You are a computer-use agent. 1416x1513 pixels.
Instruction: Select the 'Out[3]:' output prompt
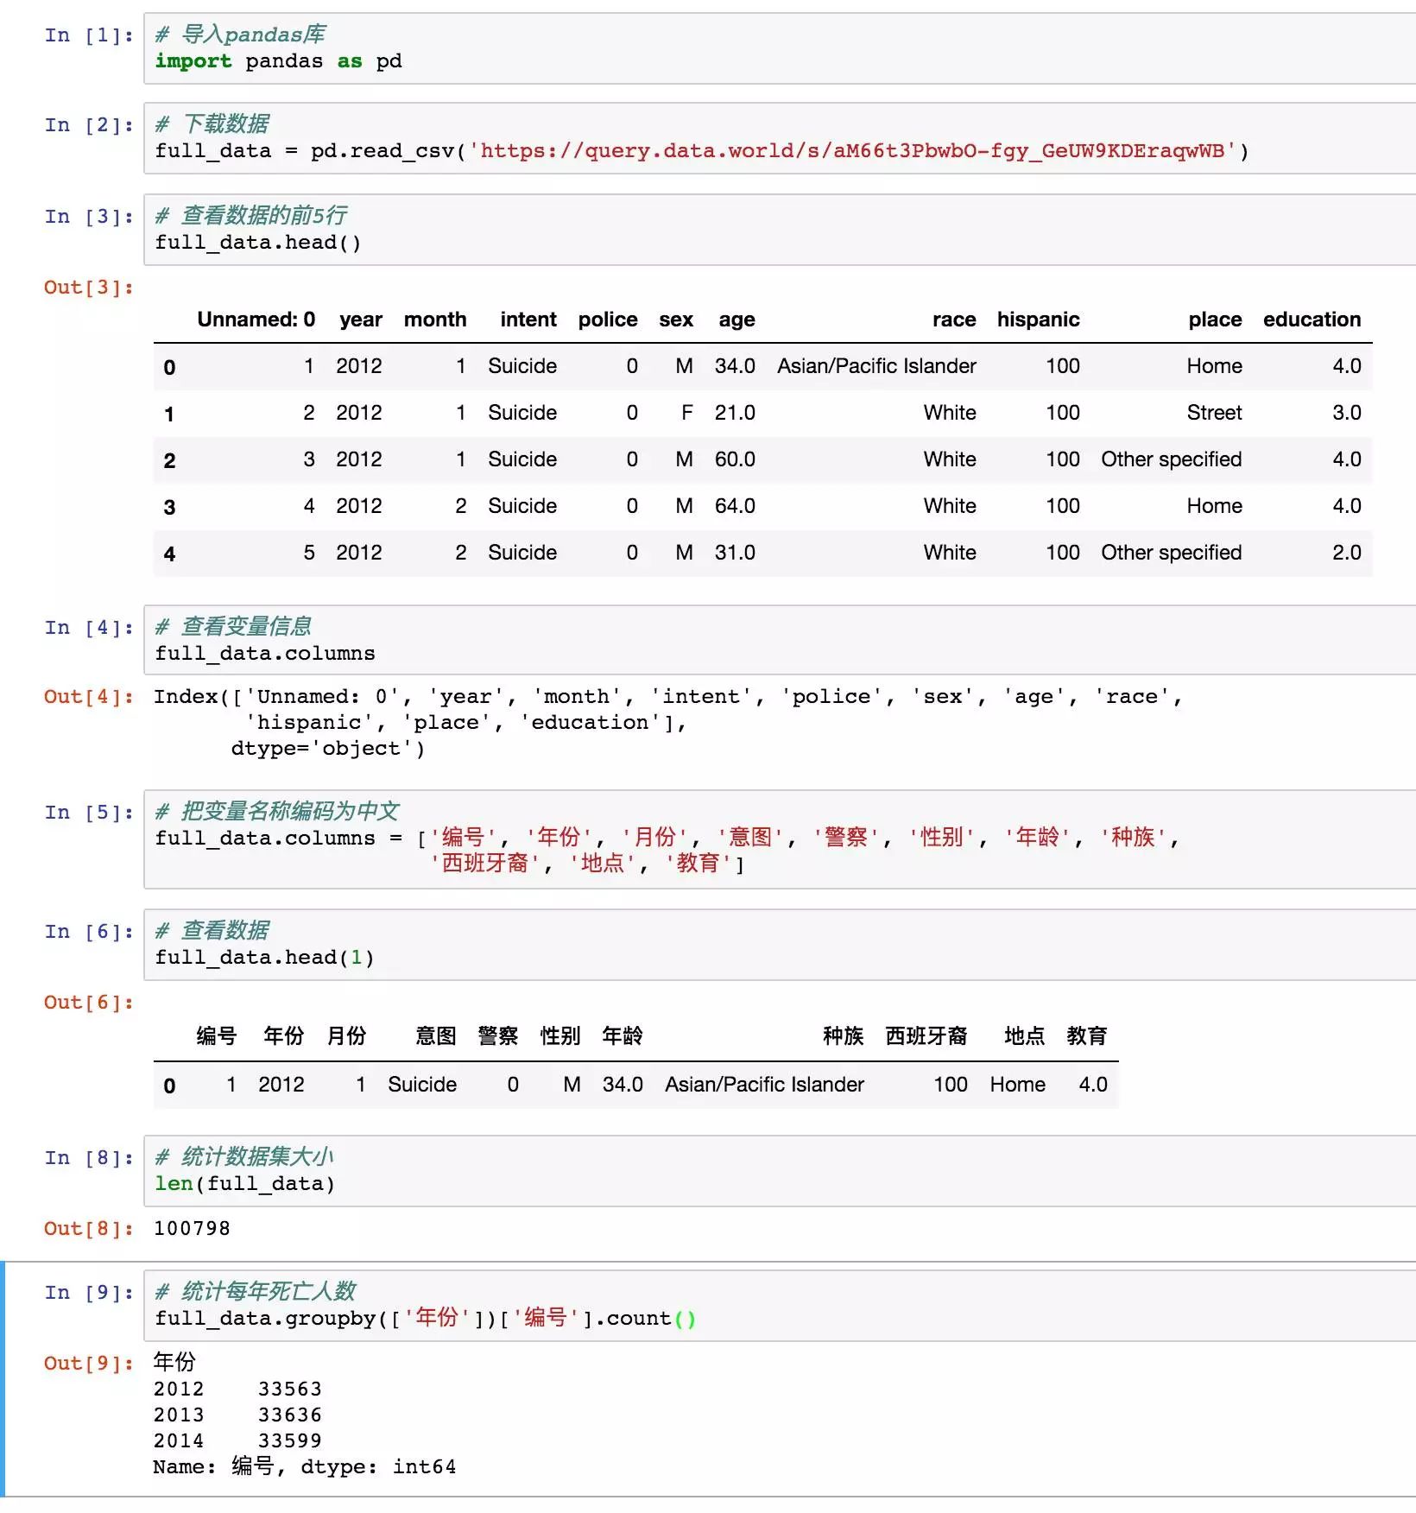pyautogui.click(x=89, y=288)
